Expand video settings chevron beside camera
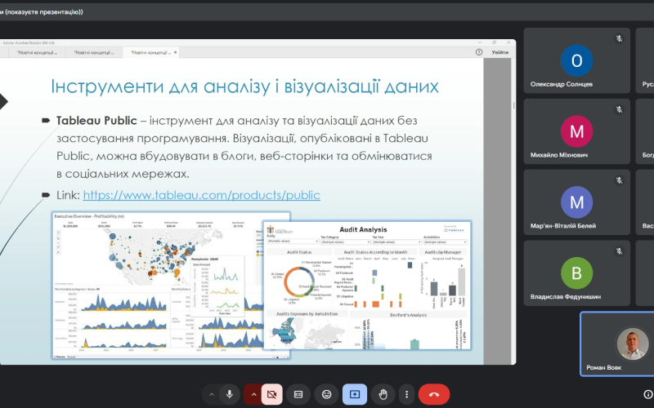Viewport: 654px width, 408px height. coord(253,394)
